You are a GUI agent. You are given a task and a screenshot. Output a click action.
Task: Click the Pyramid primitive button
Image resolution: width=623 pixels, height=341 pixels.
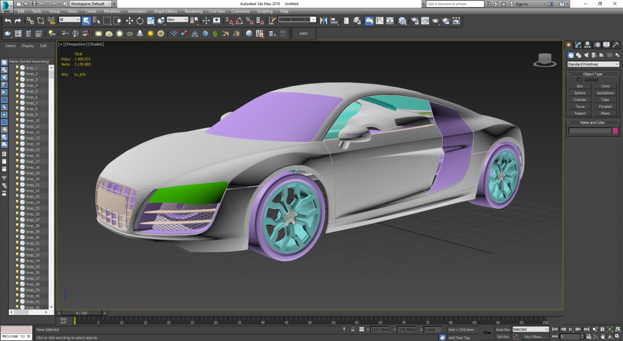(x=605, y=106)
